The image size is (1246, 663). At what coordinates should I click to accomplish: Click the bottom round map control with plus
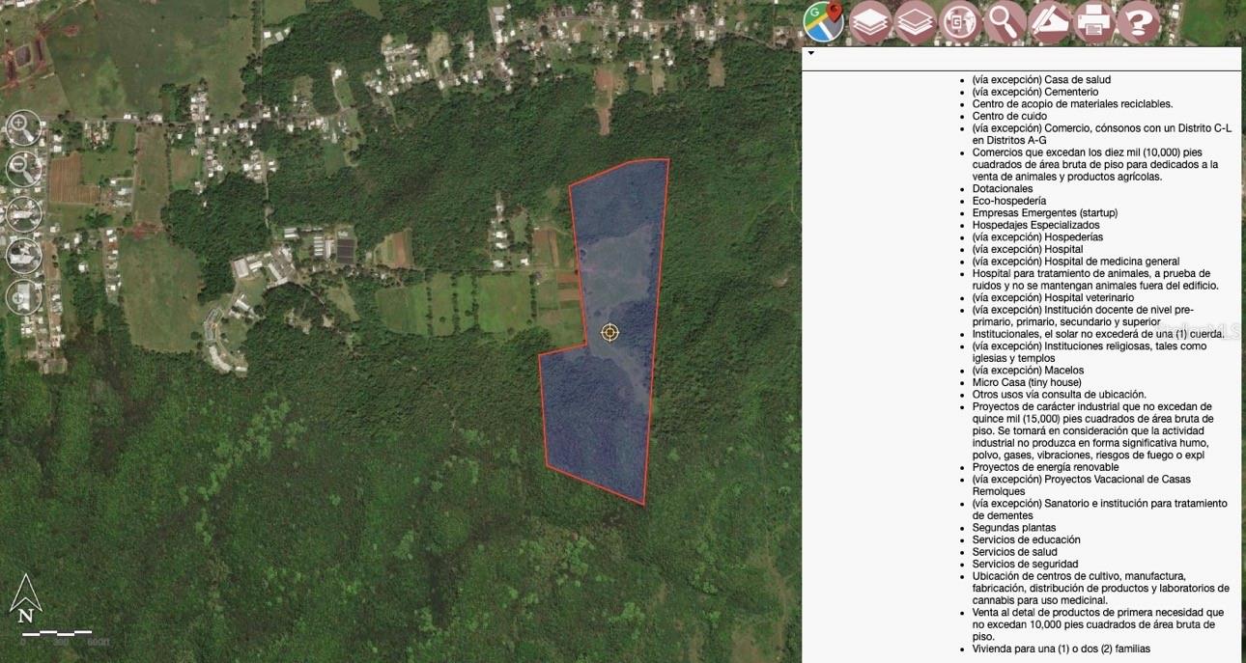[x=23, y=297]
